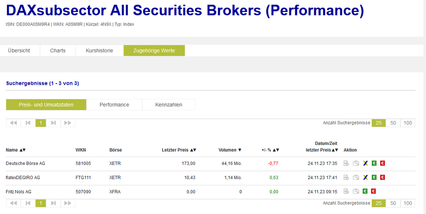Add flatexDEGIRO AG to portfolio briefcase icon
The image size is (426, 214).
(x=356, y=177)
